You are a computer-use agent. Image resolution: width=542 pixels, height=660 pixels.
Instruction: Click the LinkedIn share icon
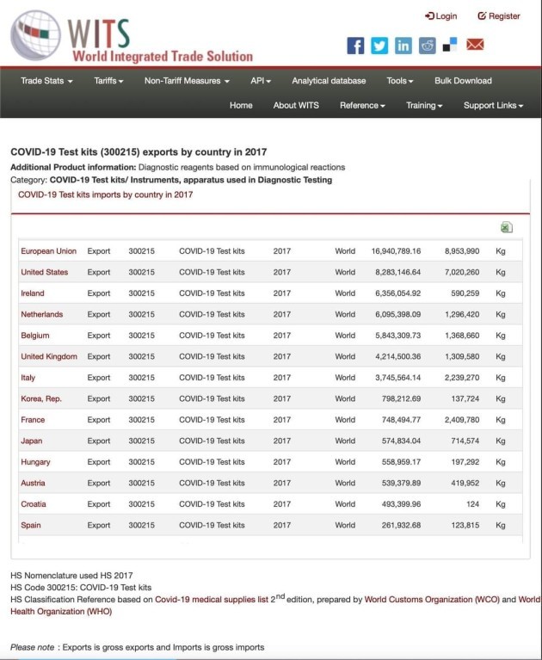(x=403, y=46)
